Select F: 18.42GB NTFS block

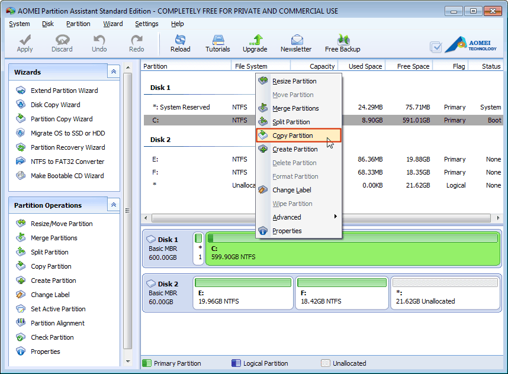click(342, 293)
